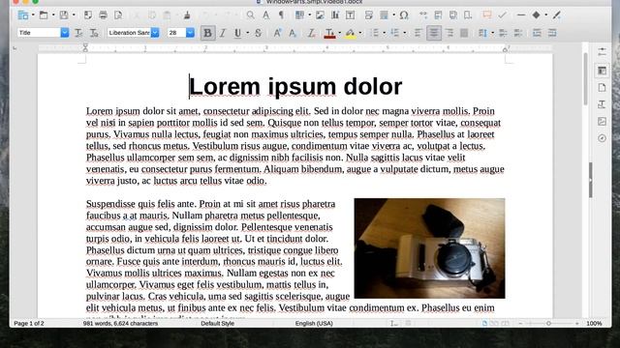This screenshot has height=348, width=620.
Task: Click the Justified alignment button
Action: pyautogui.click(x=464, y=33)
